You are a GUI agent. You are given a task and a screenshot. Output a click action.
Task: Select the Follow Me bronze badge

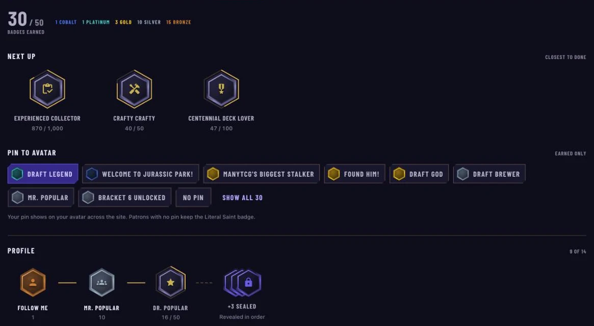pyautogui.click(x=33, y=283)
